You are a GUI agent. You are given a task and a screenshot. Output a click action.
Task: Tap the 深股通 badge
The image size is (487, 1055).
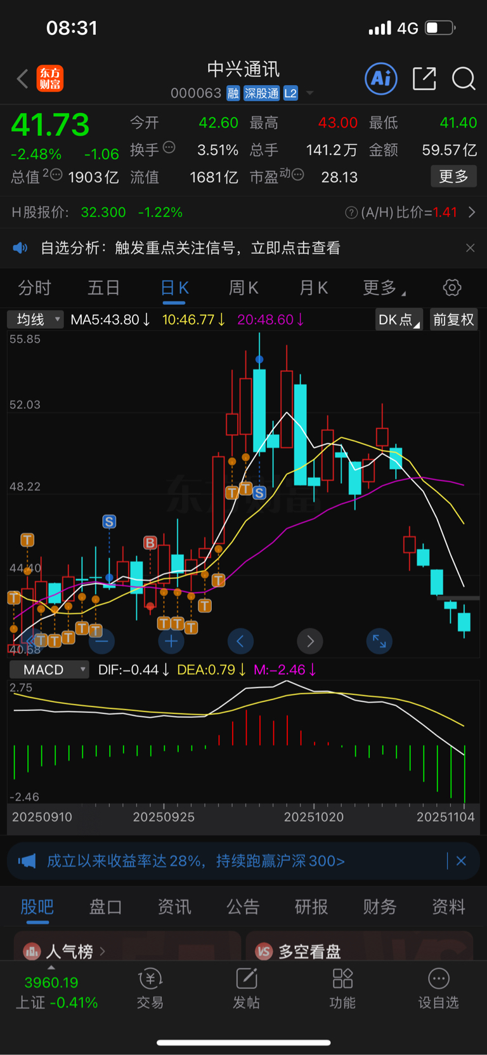pos(262,93)
